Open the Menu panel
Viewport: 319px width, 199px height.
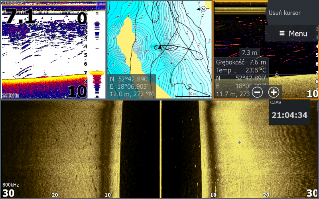[x=293, y=33]
